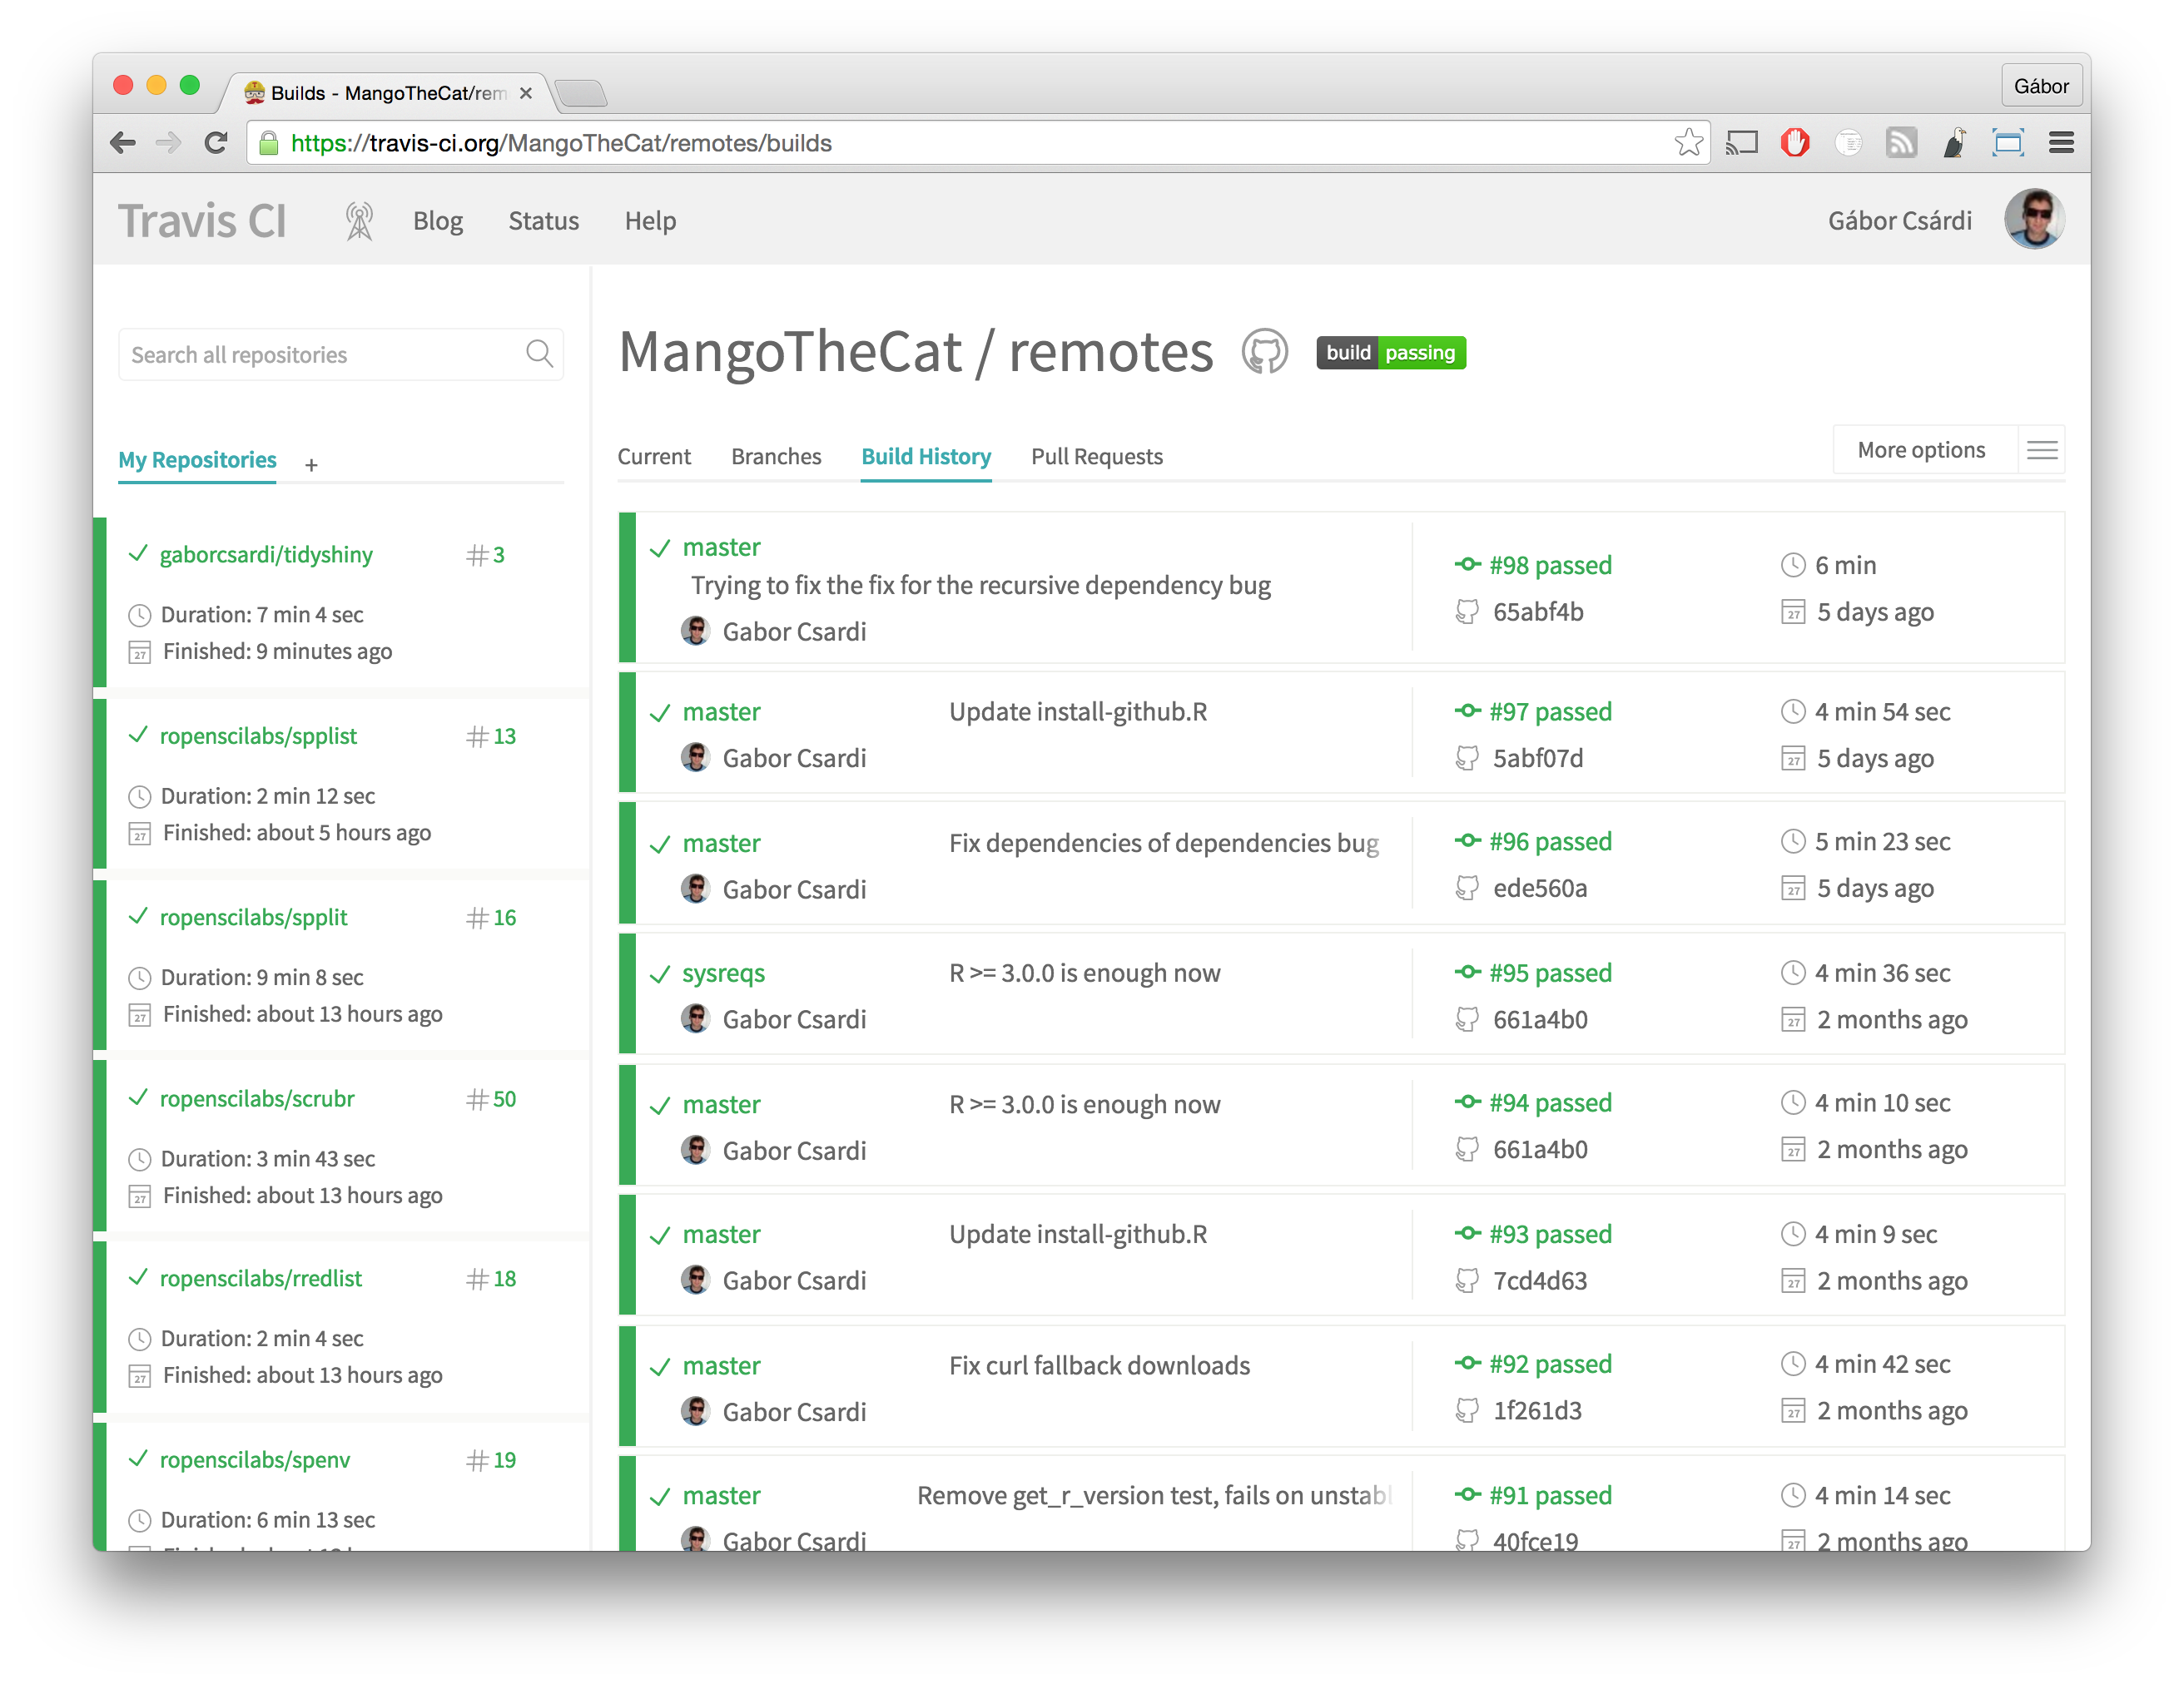Click the broadcast tower icon in header
The height and width of the screenshot is (1684, 2184).
(359, 220)
